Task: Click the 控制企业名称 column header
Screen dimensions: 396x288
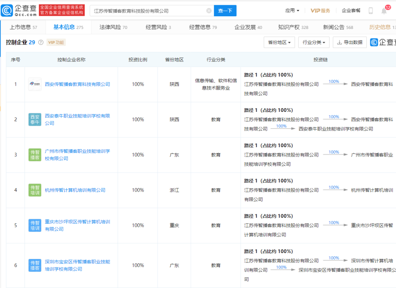Action: [x=71, y=60]
